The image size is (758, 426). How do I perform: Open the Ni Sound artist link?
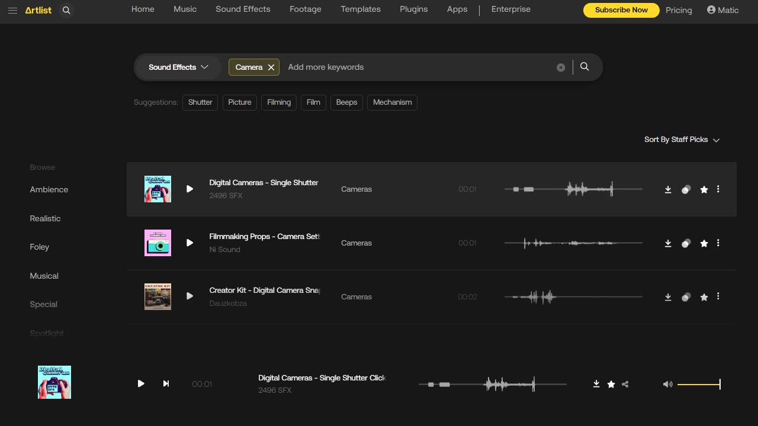coord(225,250)
